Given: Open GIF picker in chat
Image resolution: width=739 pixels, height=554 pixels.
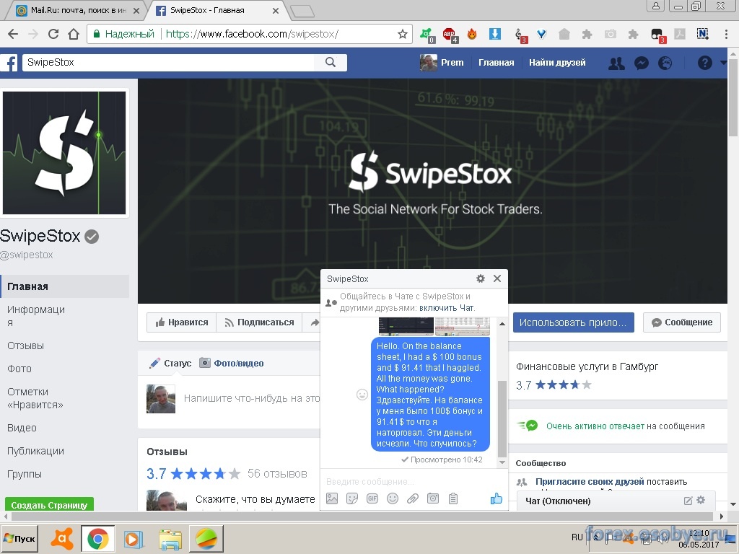Looking at the screenshot, I should click(372, 498).
